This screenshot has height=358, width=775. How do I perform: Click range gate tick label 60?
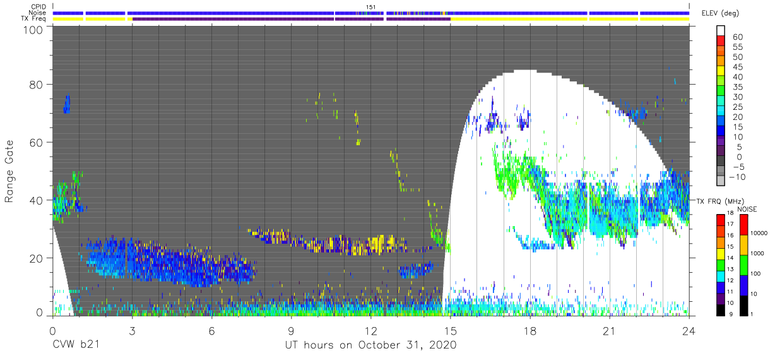pyautogui.click(x=37, y=143)
